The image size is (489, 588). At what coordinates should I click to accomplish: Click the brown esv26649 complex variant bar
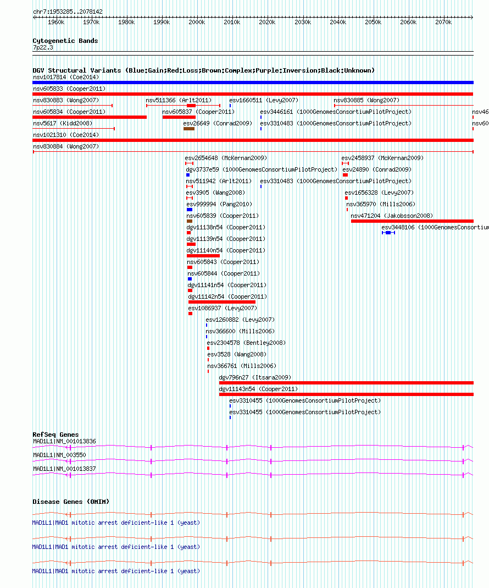(189, 129)
